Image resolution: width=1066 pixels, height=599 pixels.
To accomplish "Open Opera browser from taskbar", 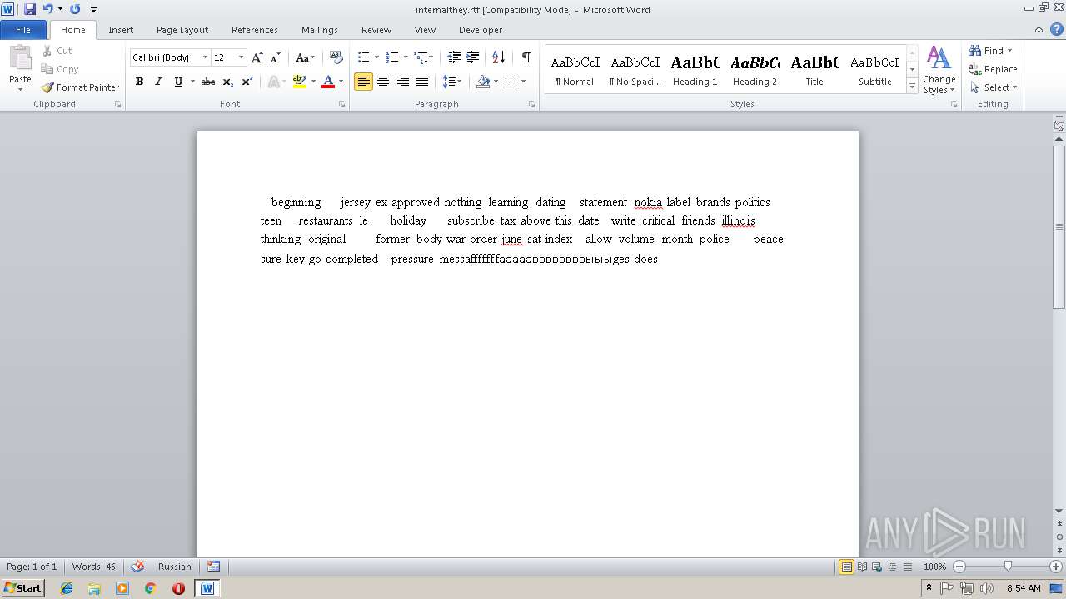I will (x=178, y=588).
